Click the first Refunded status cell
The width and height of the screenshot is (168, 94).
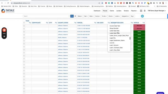pos(139,26)
